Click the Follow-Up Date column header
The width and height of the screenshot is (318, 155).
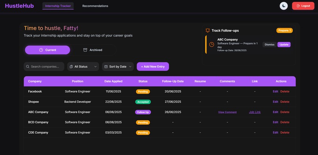[173, 81]
